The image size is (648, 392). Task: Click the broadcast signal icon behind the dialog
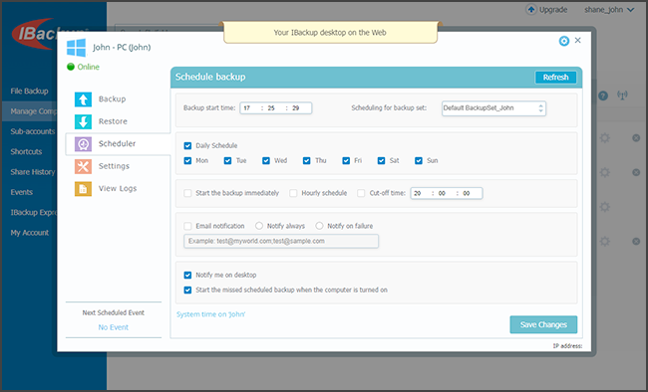click(x=622, y=96)
